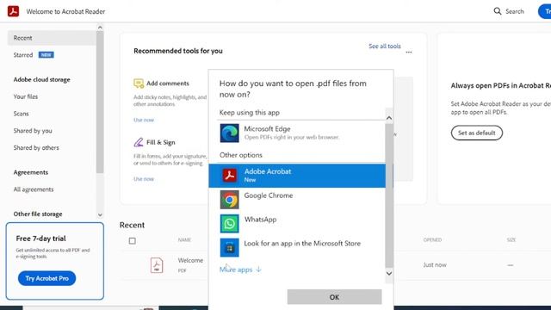The height and width of the screenshot is (310, 551).
Task: Click the Add comments sticky note icon
Action: 139,84
